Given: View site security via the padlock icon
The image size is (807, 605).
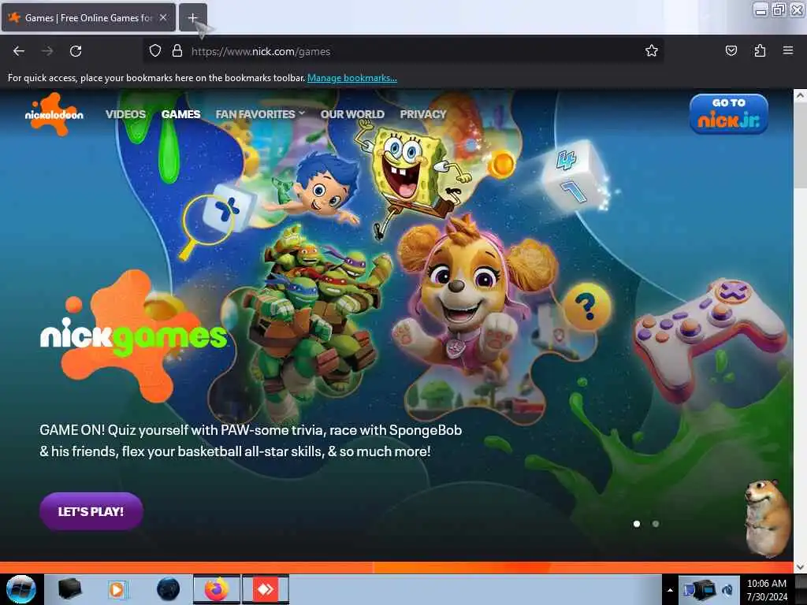Looking at the screenshot, I should coord(177,50).
